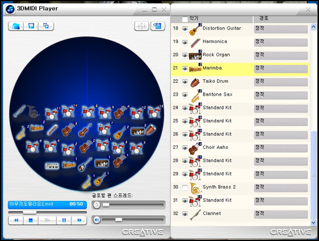Open the path dropdown for Taiko Drum
This screenshot has height=241, width=319.
[x=281, y=82]
